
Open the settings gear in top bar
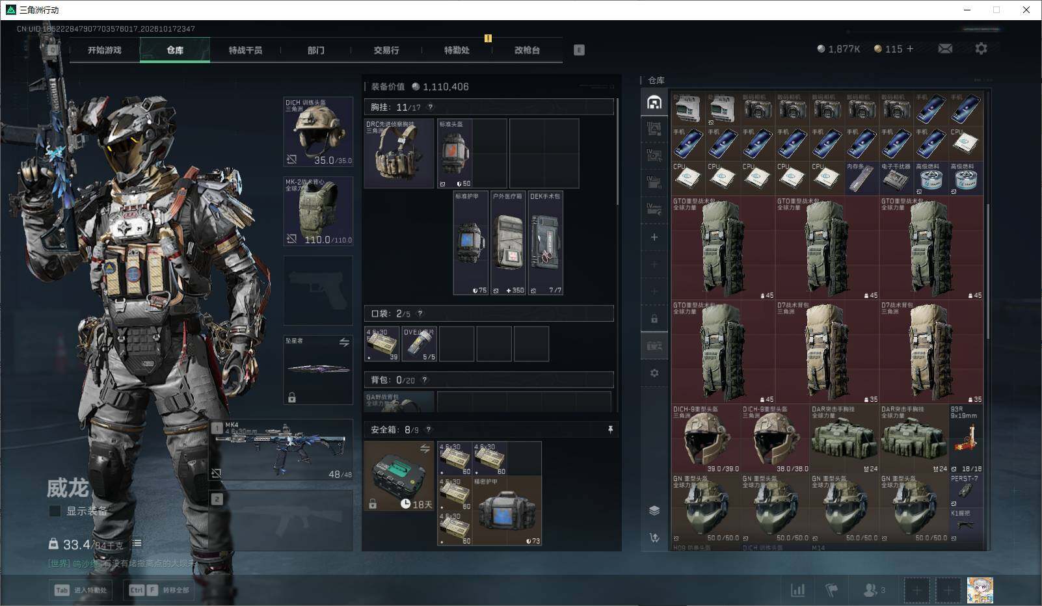click(981, 49)
